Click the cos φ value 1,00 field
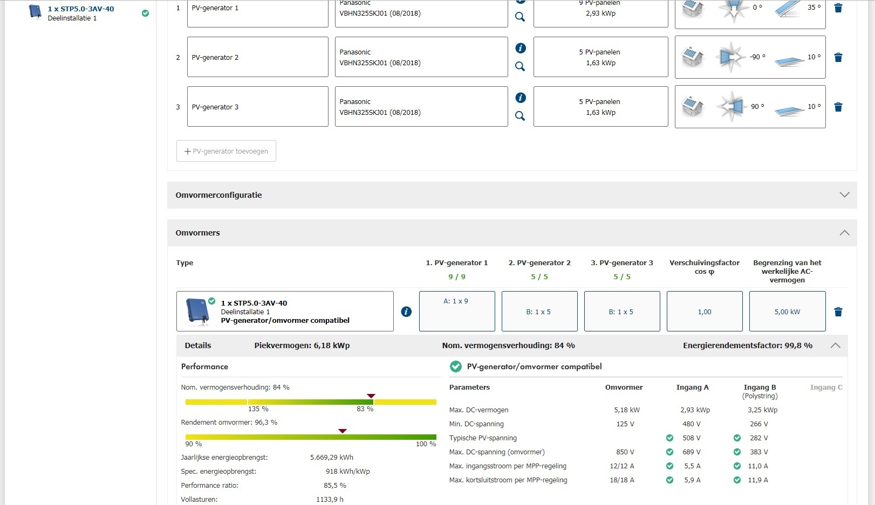 pos(705,311)
